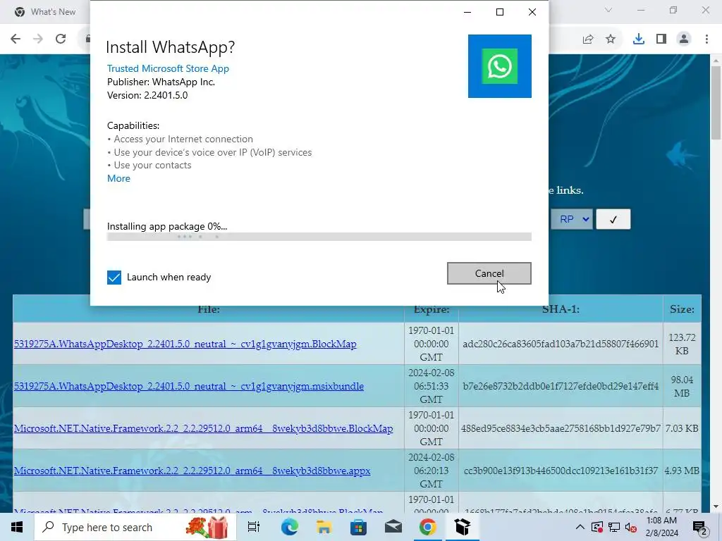The image size is (722, 541).
Task: Uncheck Launch when ready checkbox
Action: click(114, 278)
